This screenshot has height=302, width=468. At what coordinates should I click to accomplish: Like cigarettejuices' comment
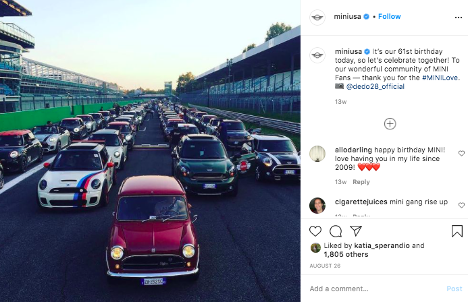461,205
